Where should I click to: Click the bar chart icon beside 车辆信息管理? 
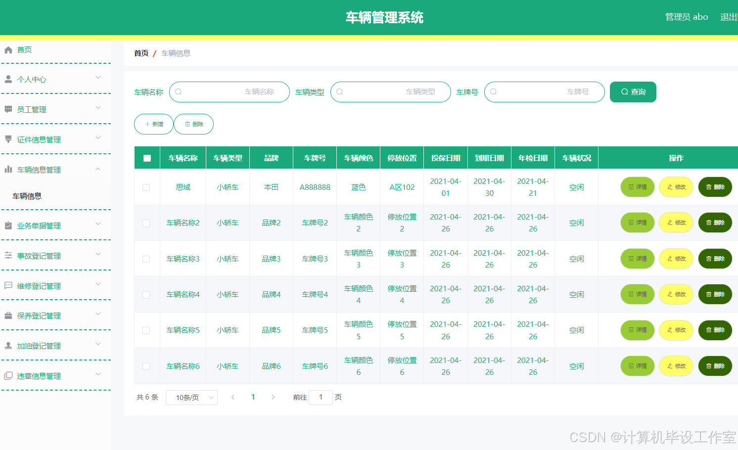click(8, 170)
